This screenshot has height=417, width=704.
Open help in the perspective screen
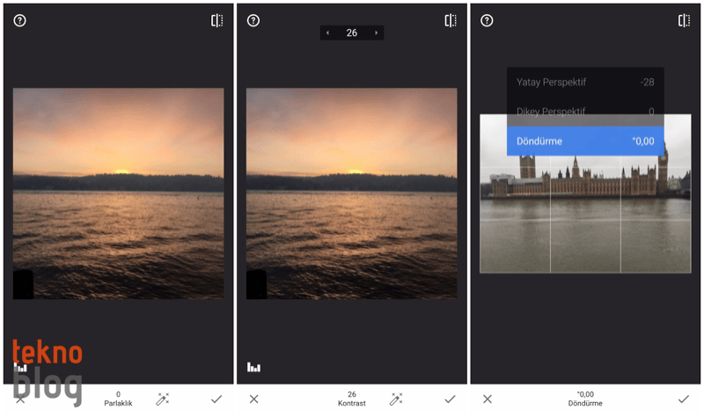[487, 20]
